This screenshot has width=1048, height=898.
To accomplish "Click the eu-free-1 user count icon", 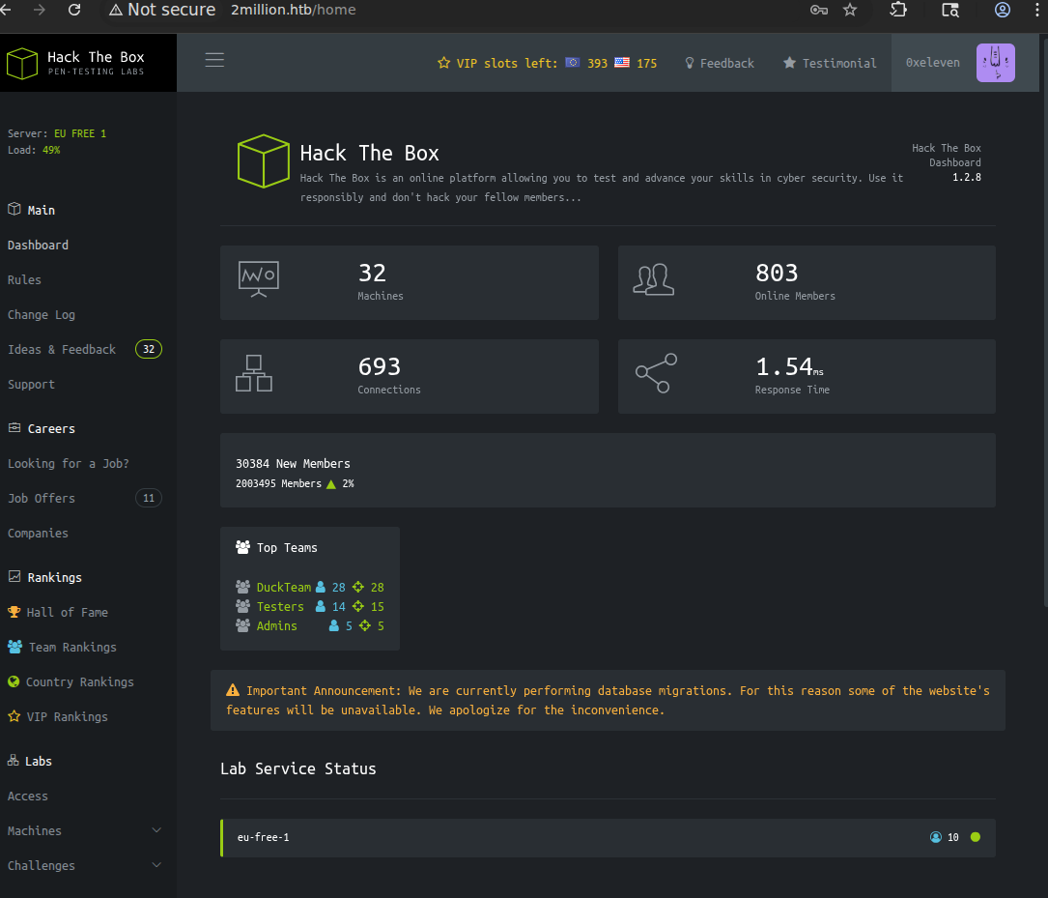I will [x=936, y=837].
